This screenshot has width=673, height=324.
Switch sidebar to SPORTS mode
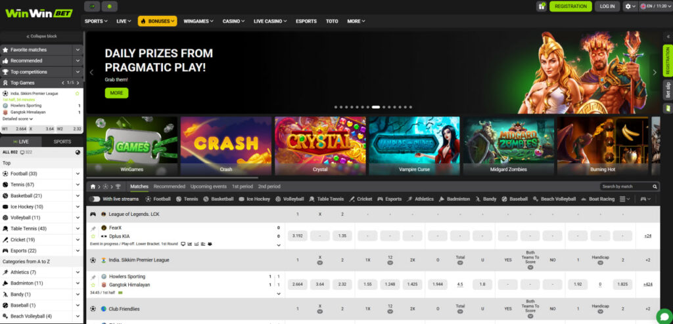point(62,142)
